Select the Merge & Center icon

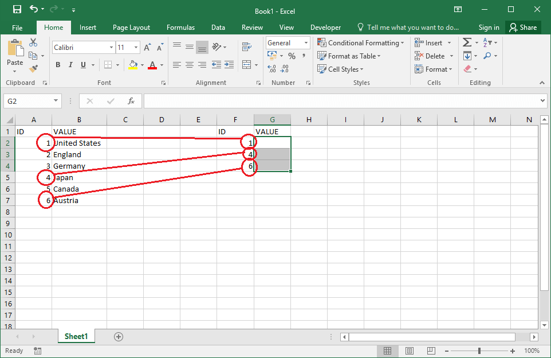pyautogui.click(x=246, y=64)
